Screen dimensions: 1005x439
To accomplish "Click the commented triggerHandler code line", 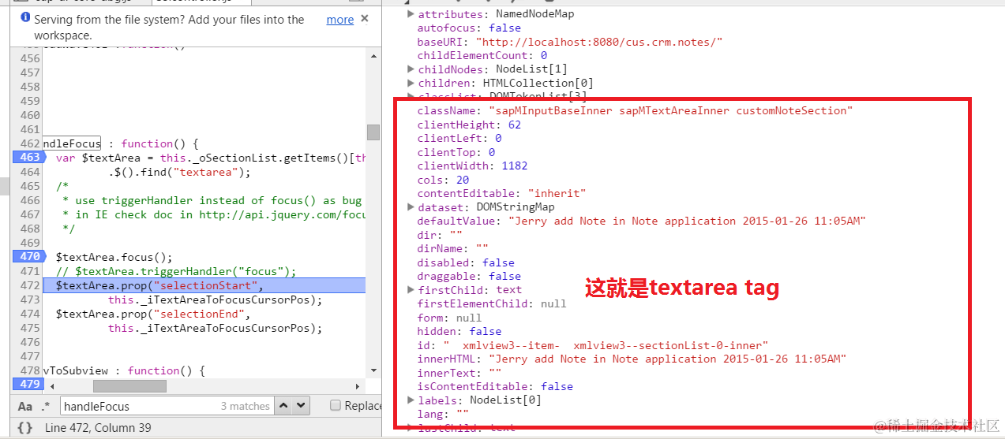I will click(176, 271).
